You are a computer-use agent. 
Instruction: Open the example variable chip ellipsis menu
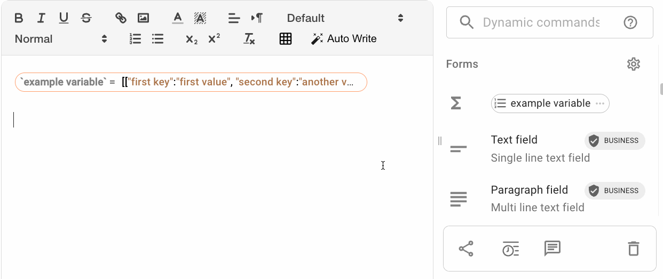[600, 103]
